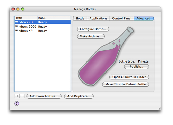
Task: Click the minus button to remove bottle
Action: pyautogui.click(x=22, y=96)
